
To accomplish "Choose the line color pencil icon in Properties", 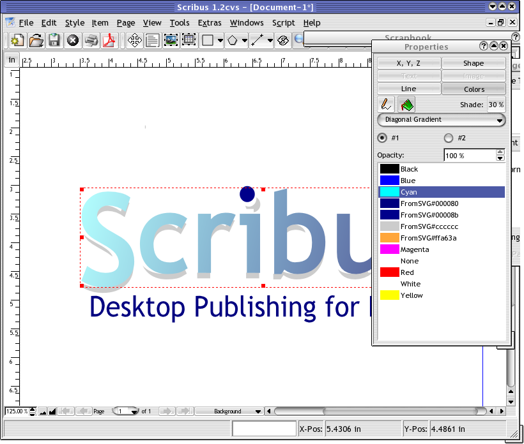I will coord(386,105).
